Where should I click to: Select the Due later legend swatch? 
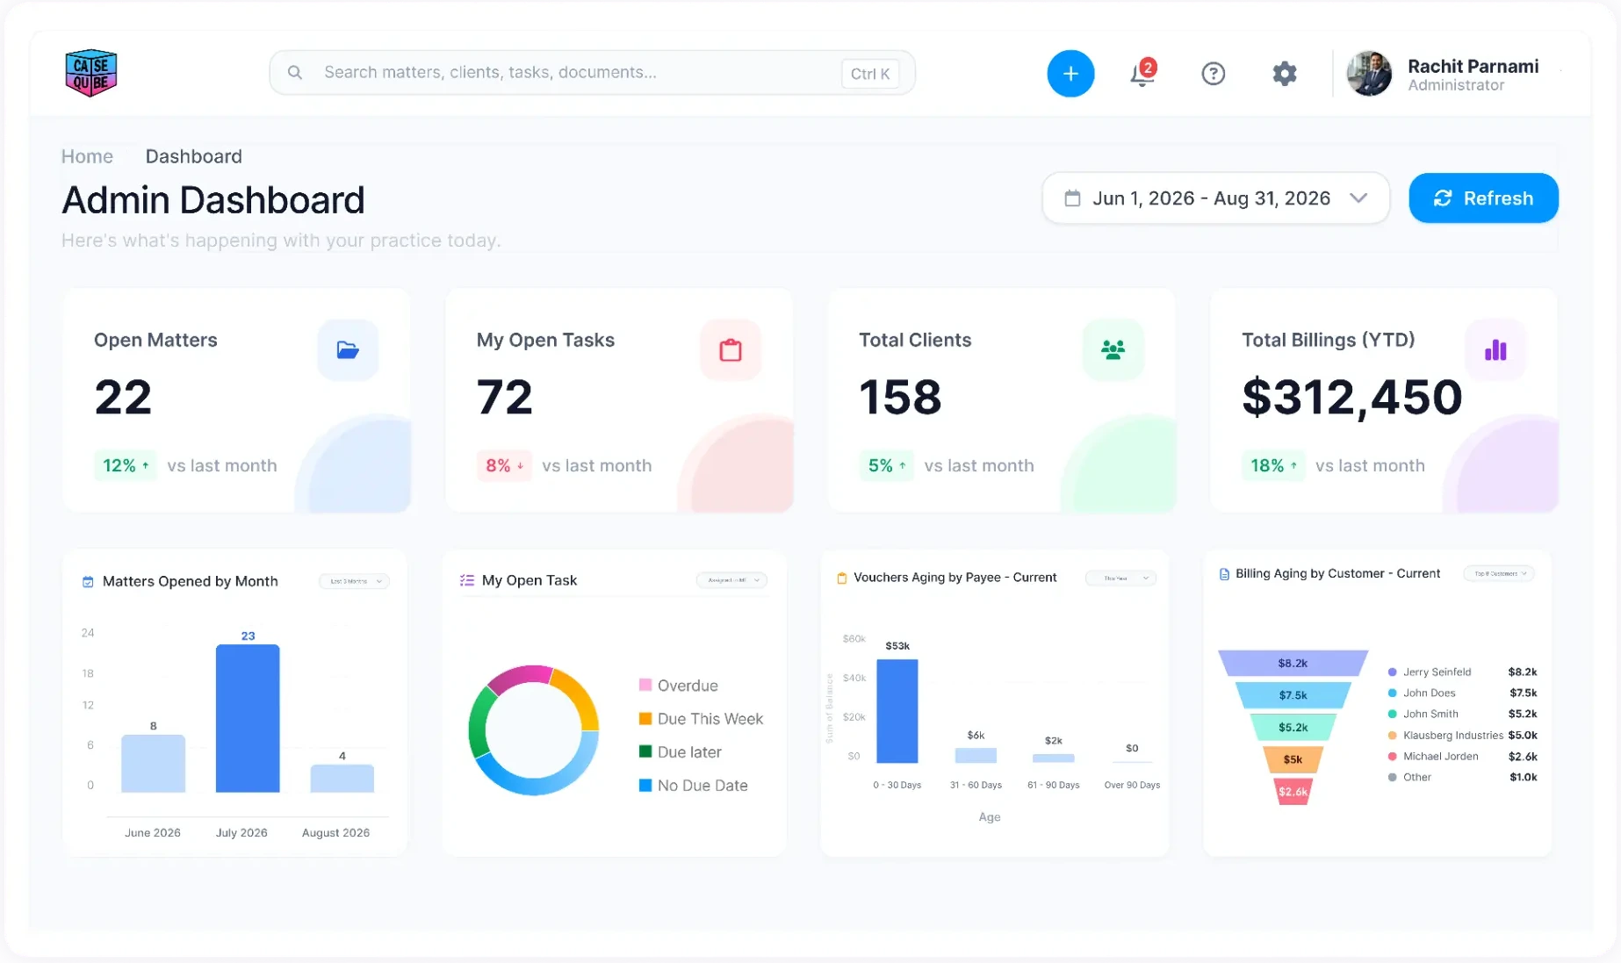(x=645, y=751)
